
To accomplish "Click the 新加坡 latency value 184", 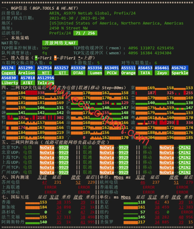I will coord(43,207).
